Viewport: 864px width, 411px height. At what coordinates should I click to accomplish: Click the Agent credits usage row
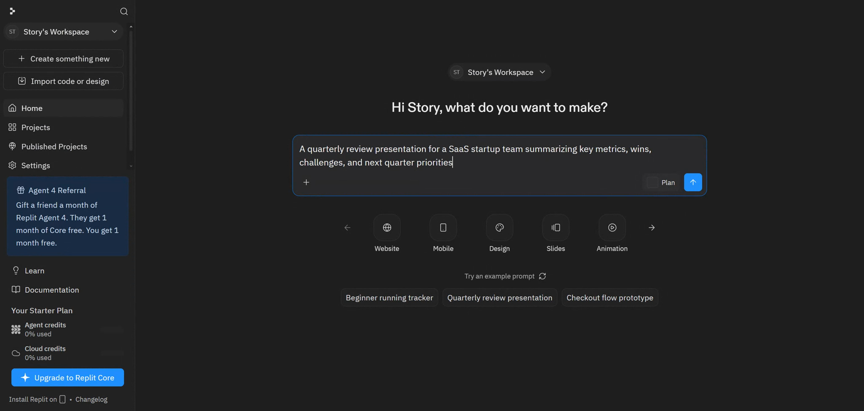click(x=67, y=329)
